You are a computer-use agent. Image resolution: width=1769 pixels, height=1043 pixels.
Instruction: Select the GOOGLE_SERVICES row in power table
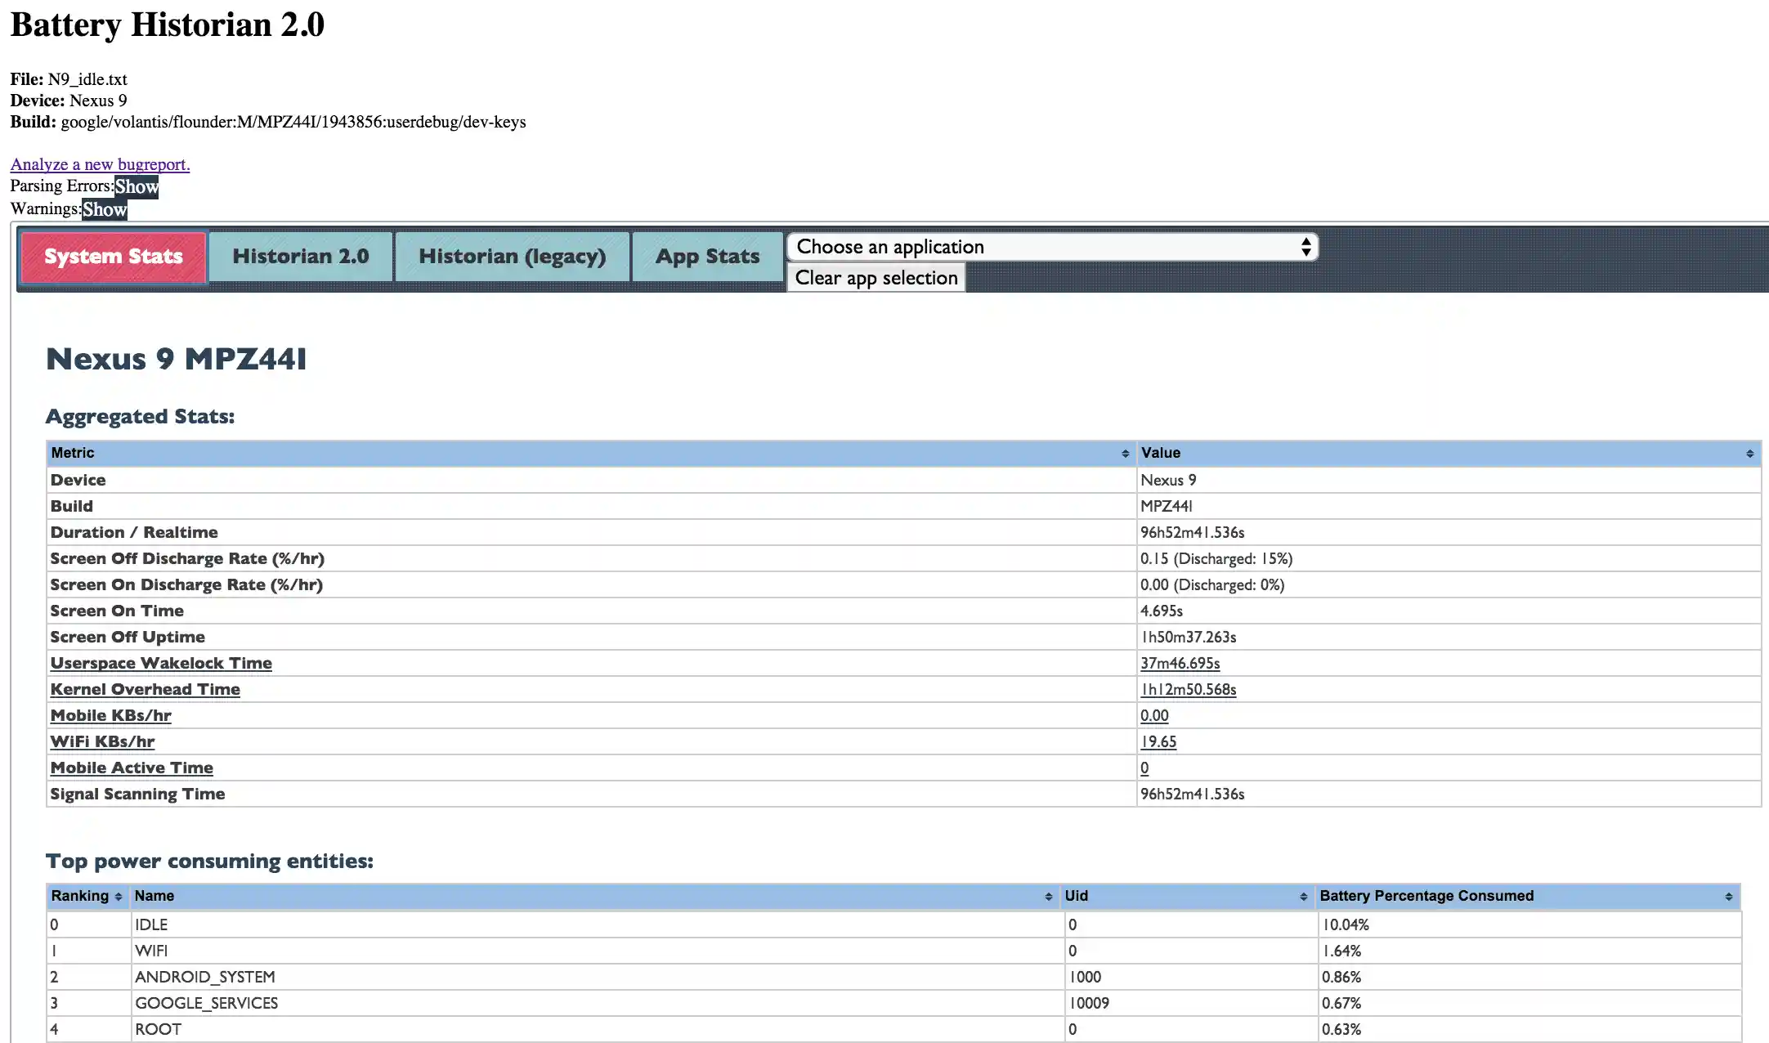206,1003
